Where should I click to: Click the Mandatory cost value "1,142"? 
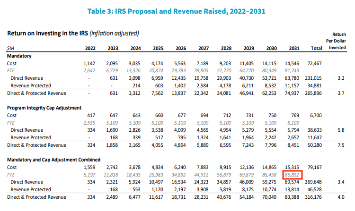pyautogui.click(x=89, y=63)
